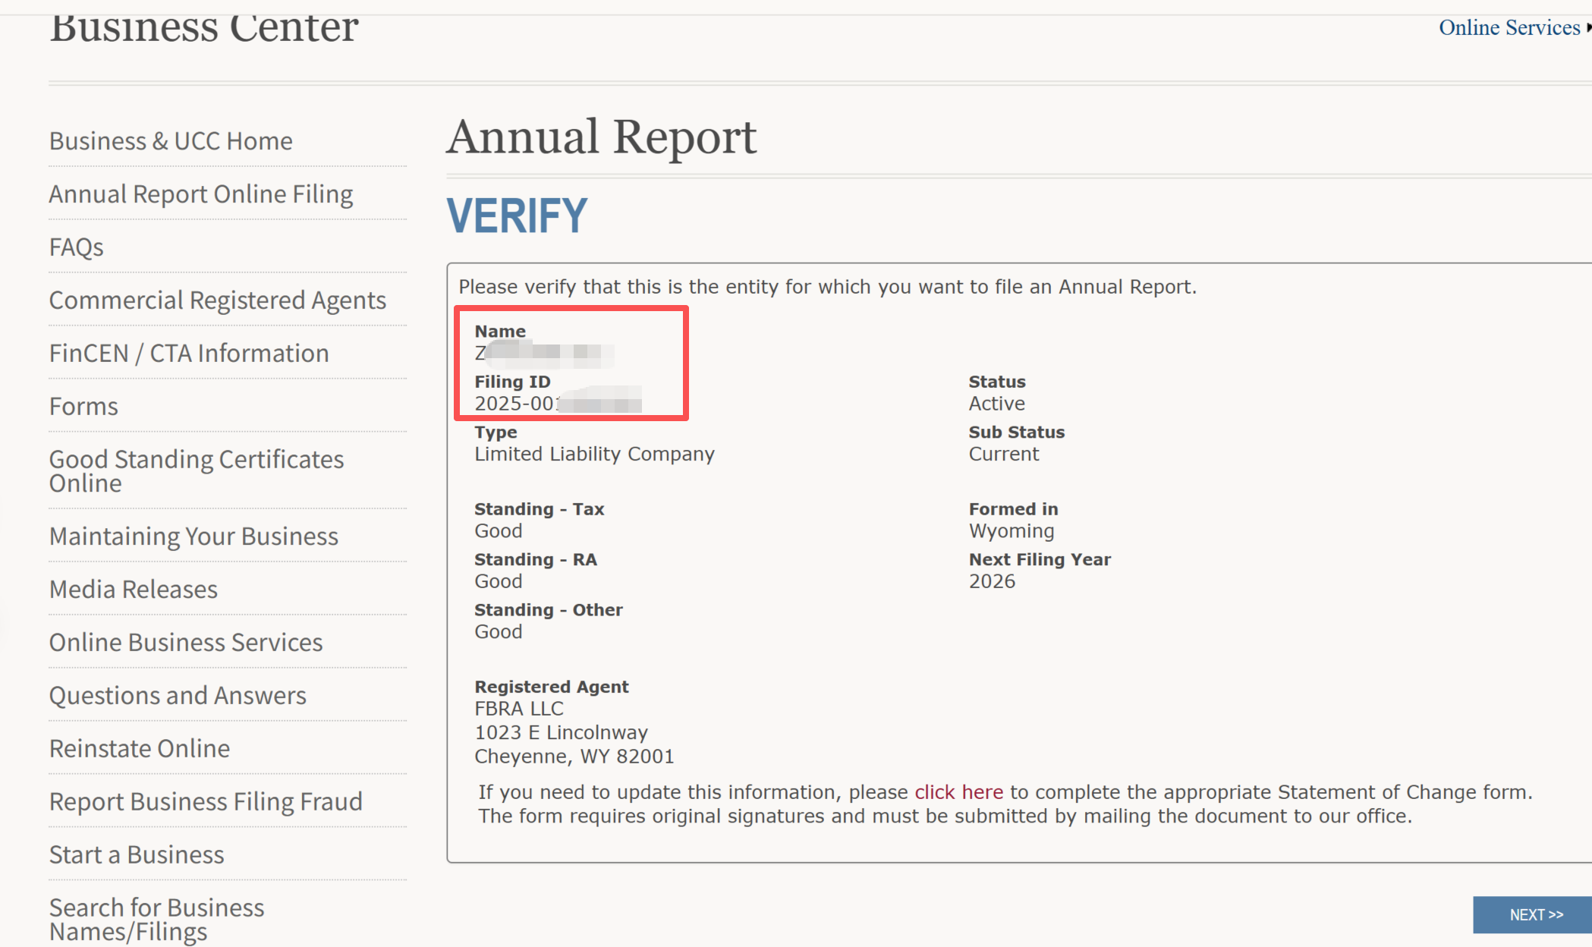This screenshot has height=947, width=1592.
Task: Click the 'Standing - Other' label
Action: click(548, 610)
